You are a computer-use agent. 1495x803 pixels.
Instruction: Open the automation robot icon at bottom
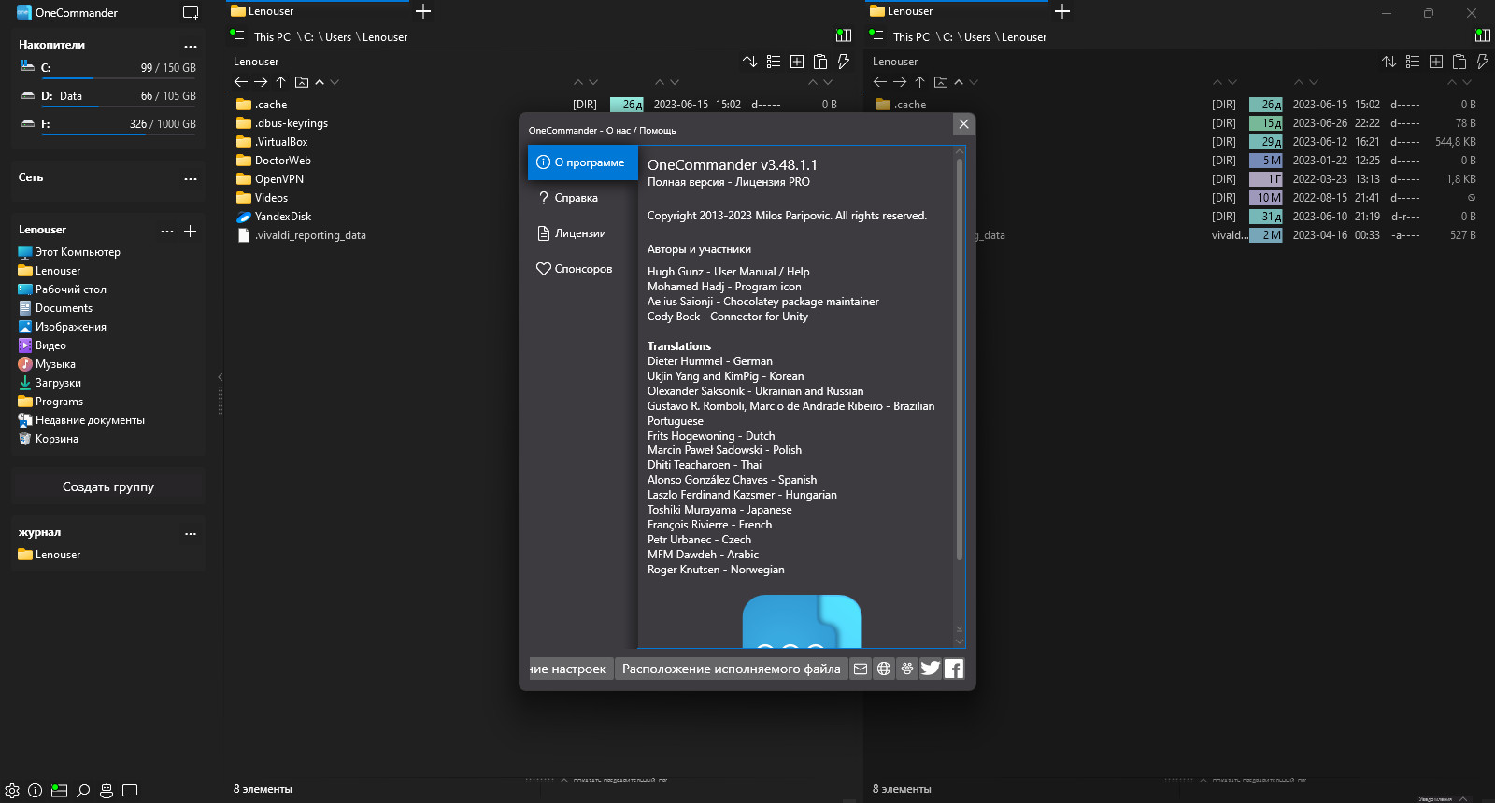pos(107,790)
